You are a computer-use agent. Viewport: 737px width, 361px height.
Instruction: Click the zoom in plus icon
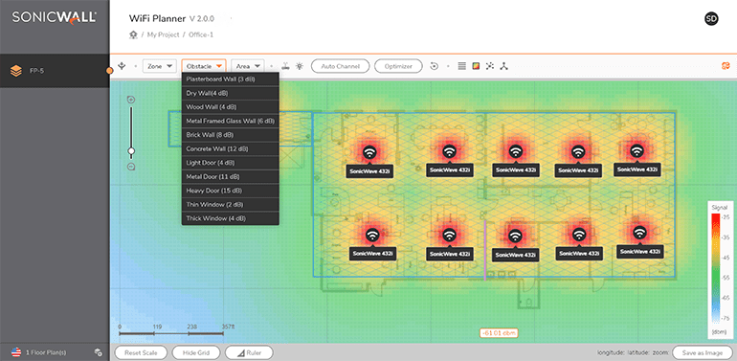click(x=131, y=100)
